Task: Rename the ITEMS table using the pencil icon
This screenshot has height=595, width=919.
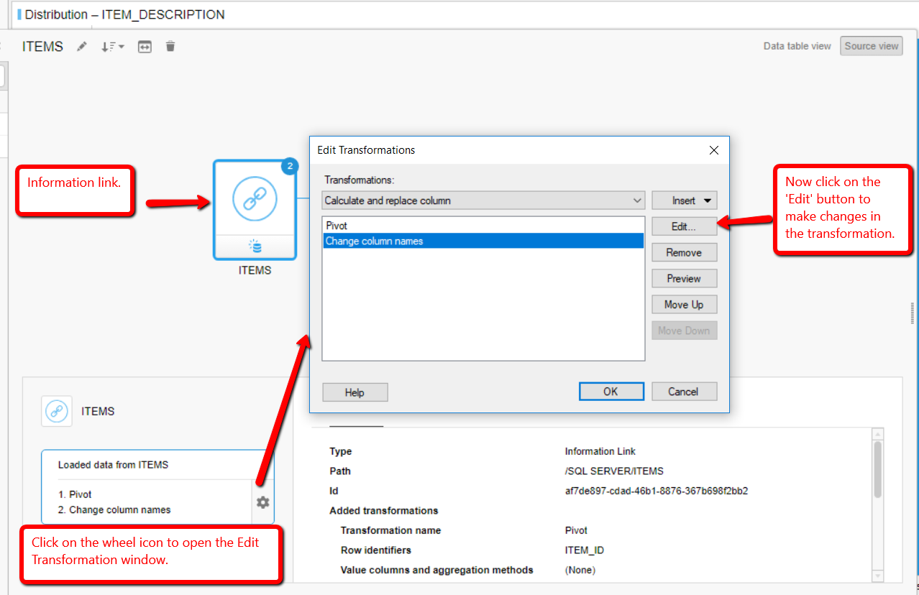Action: click(x=81, y=46)
